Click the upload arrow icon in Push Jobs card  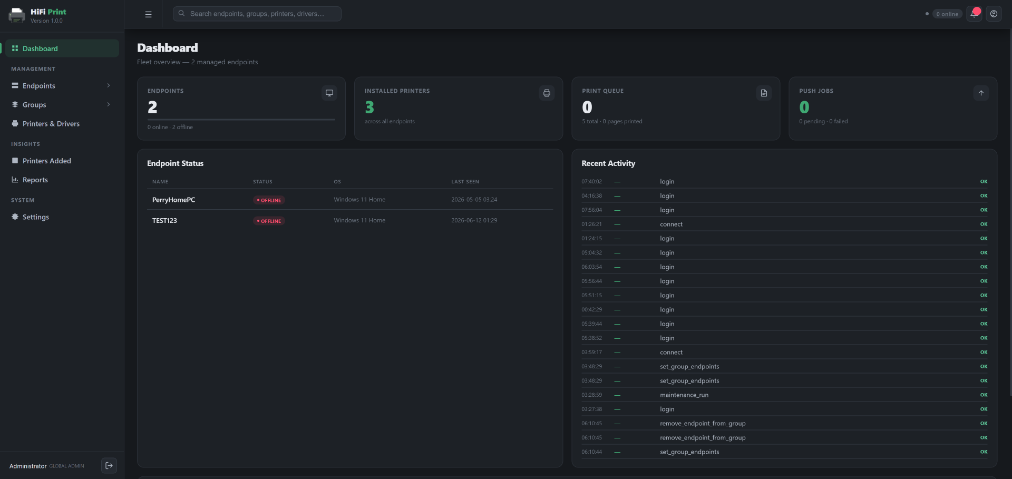click(x=981, y=93)
